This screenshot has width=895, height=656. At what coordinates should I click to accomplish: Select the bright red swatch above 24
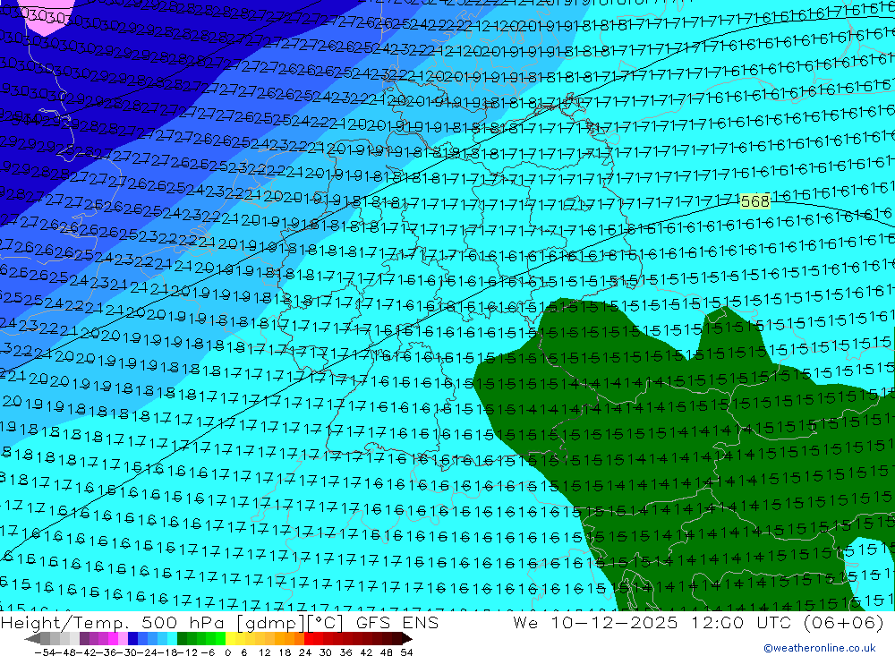[309, 638]
